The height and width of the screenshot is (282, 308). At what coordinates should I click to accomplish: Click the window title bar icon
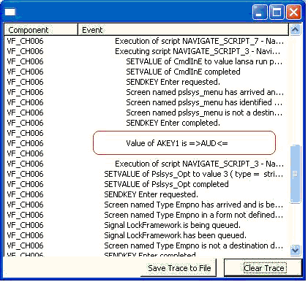click(x=10, y=12)
